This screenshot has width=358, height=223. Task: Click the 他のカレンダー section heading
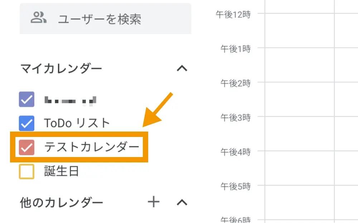(x=62, y=203)
